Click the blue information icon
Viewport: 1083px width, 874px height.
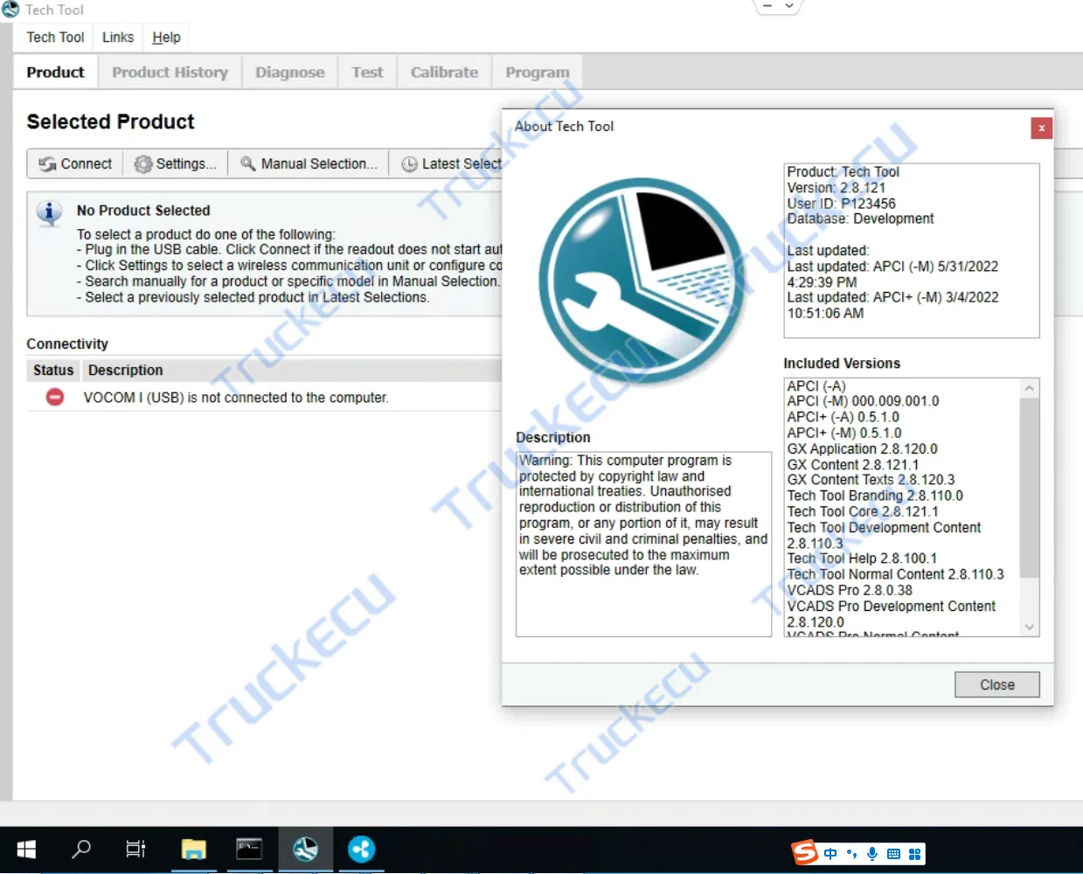coord(49,212)
